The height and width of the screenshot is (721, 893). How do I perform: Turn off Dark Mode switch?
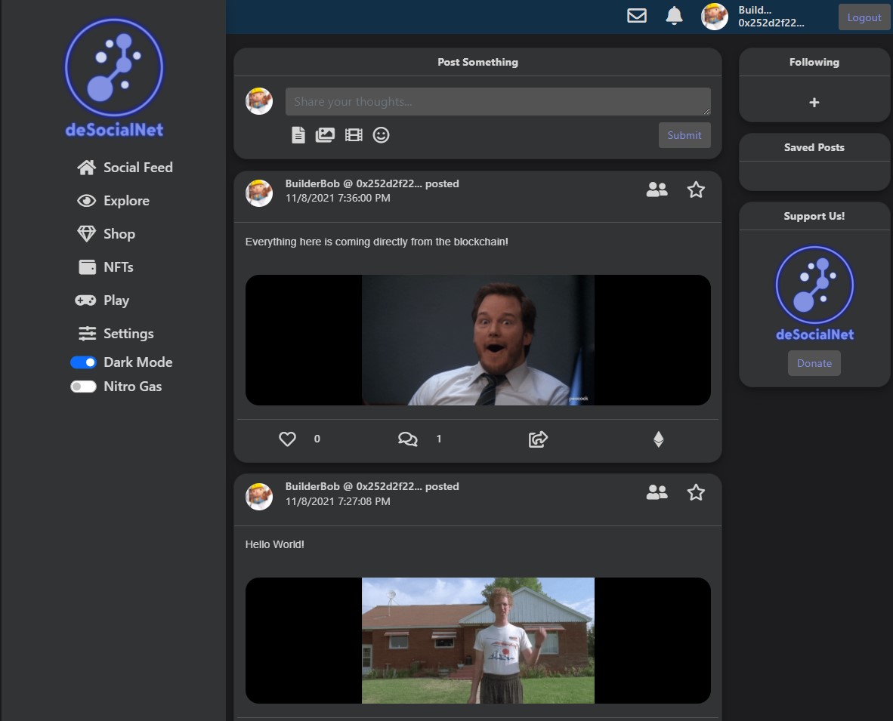point(83,362)
